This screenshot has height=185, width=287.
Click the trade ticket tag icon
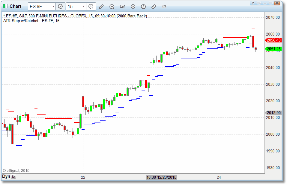click(x=154, y=7)
